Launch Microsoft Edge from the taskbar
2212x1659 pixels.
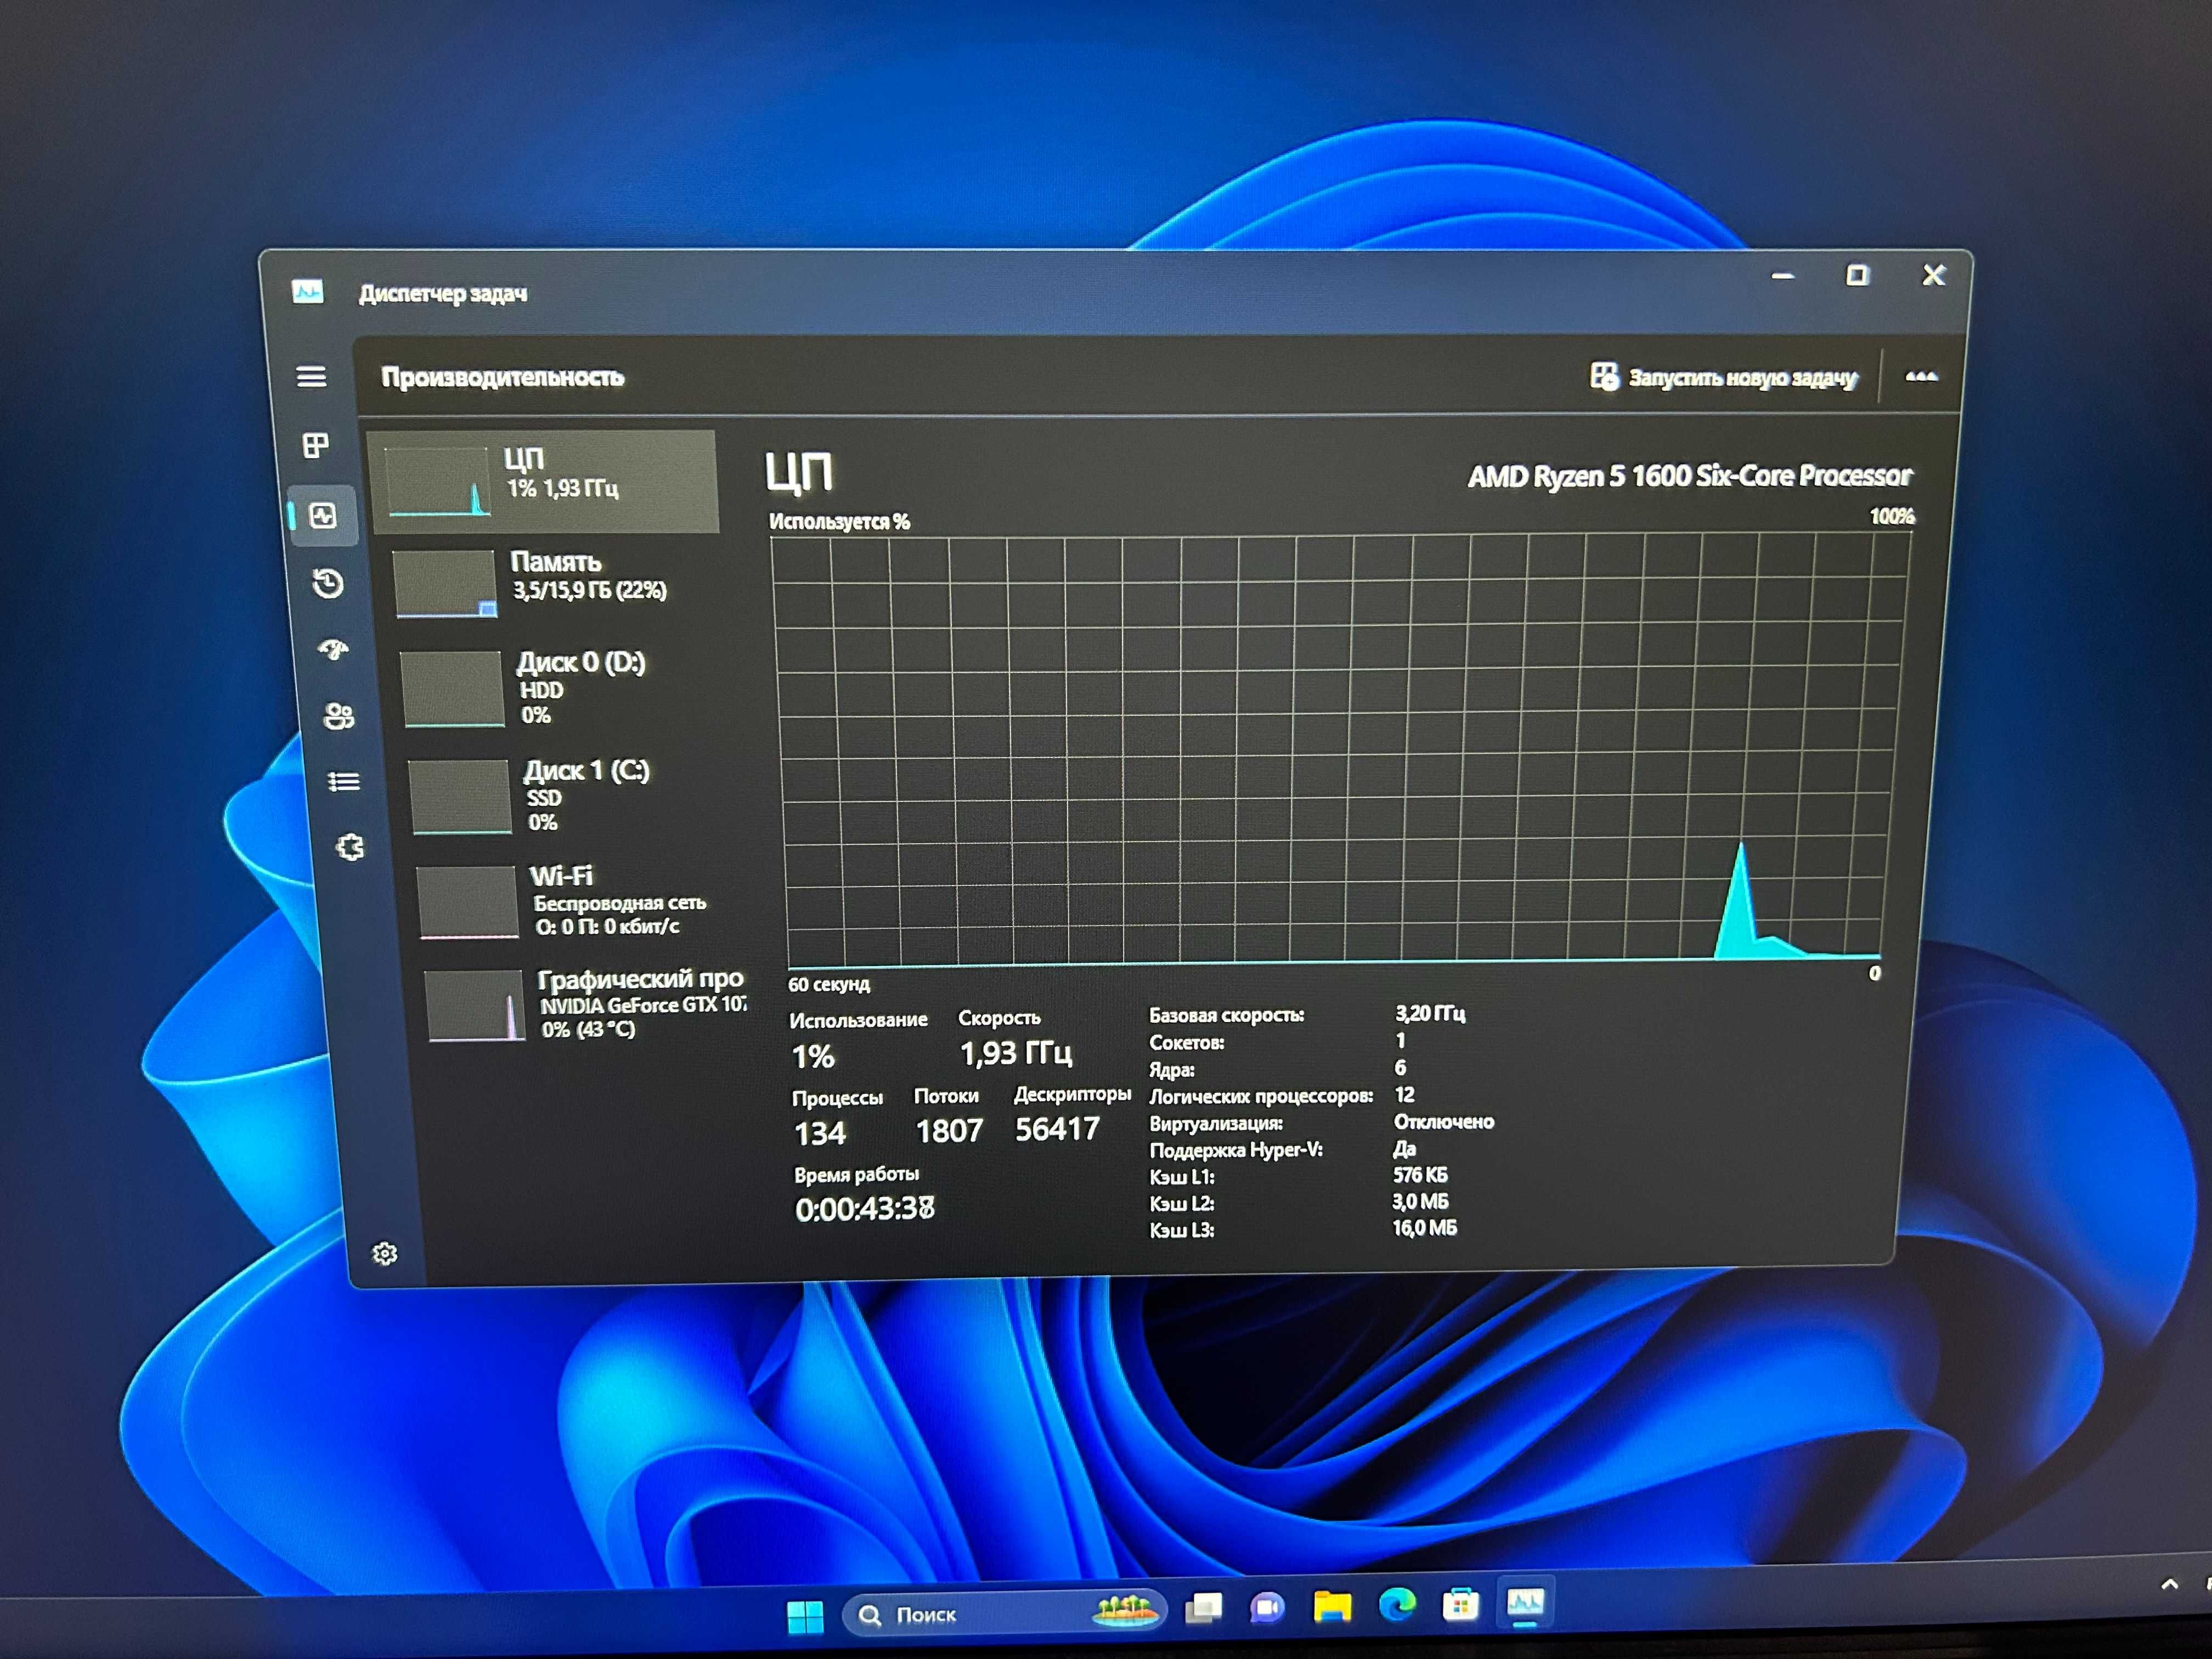(1397, 1605)
